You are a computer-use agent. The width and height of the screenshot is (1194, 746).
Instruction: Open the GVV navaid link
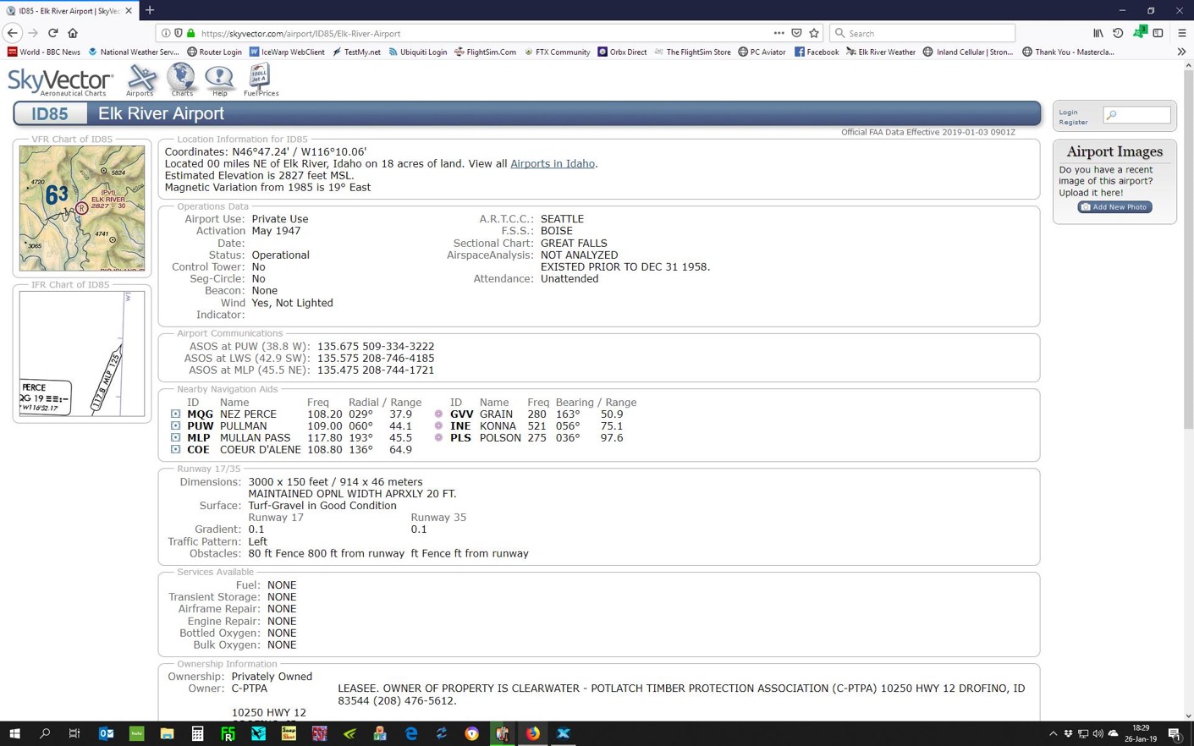(462, 414)
